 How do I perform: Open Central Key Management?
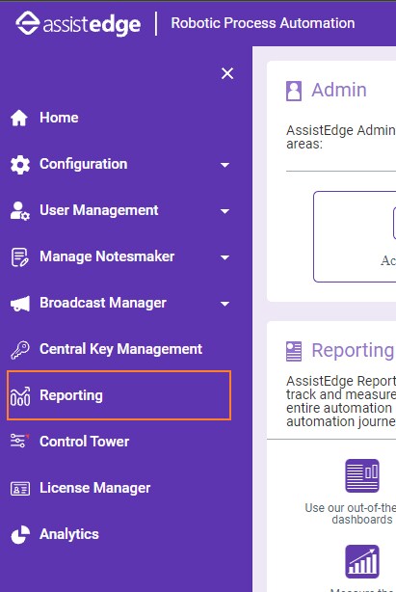pos(119,349)
